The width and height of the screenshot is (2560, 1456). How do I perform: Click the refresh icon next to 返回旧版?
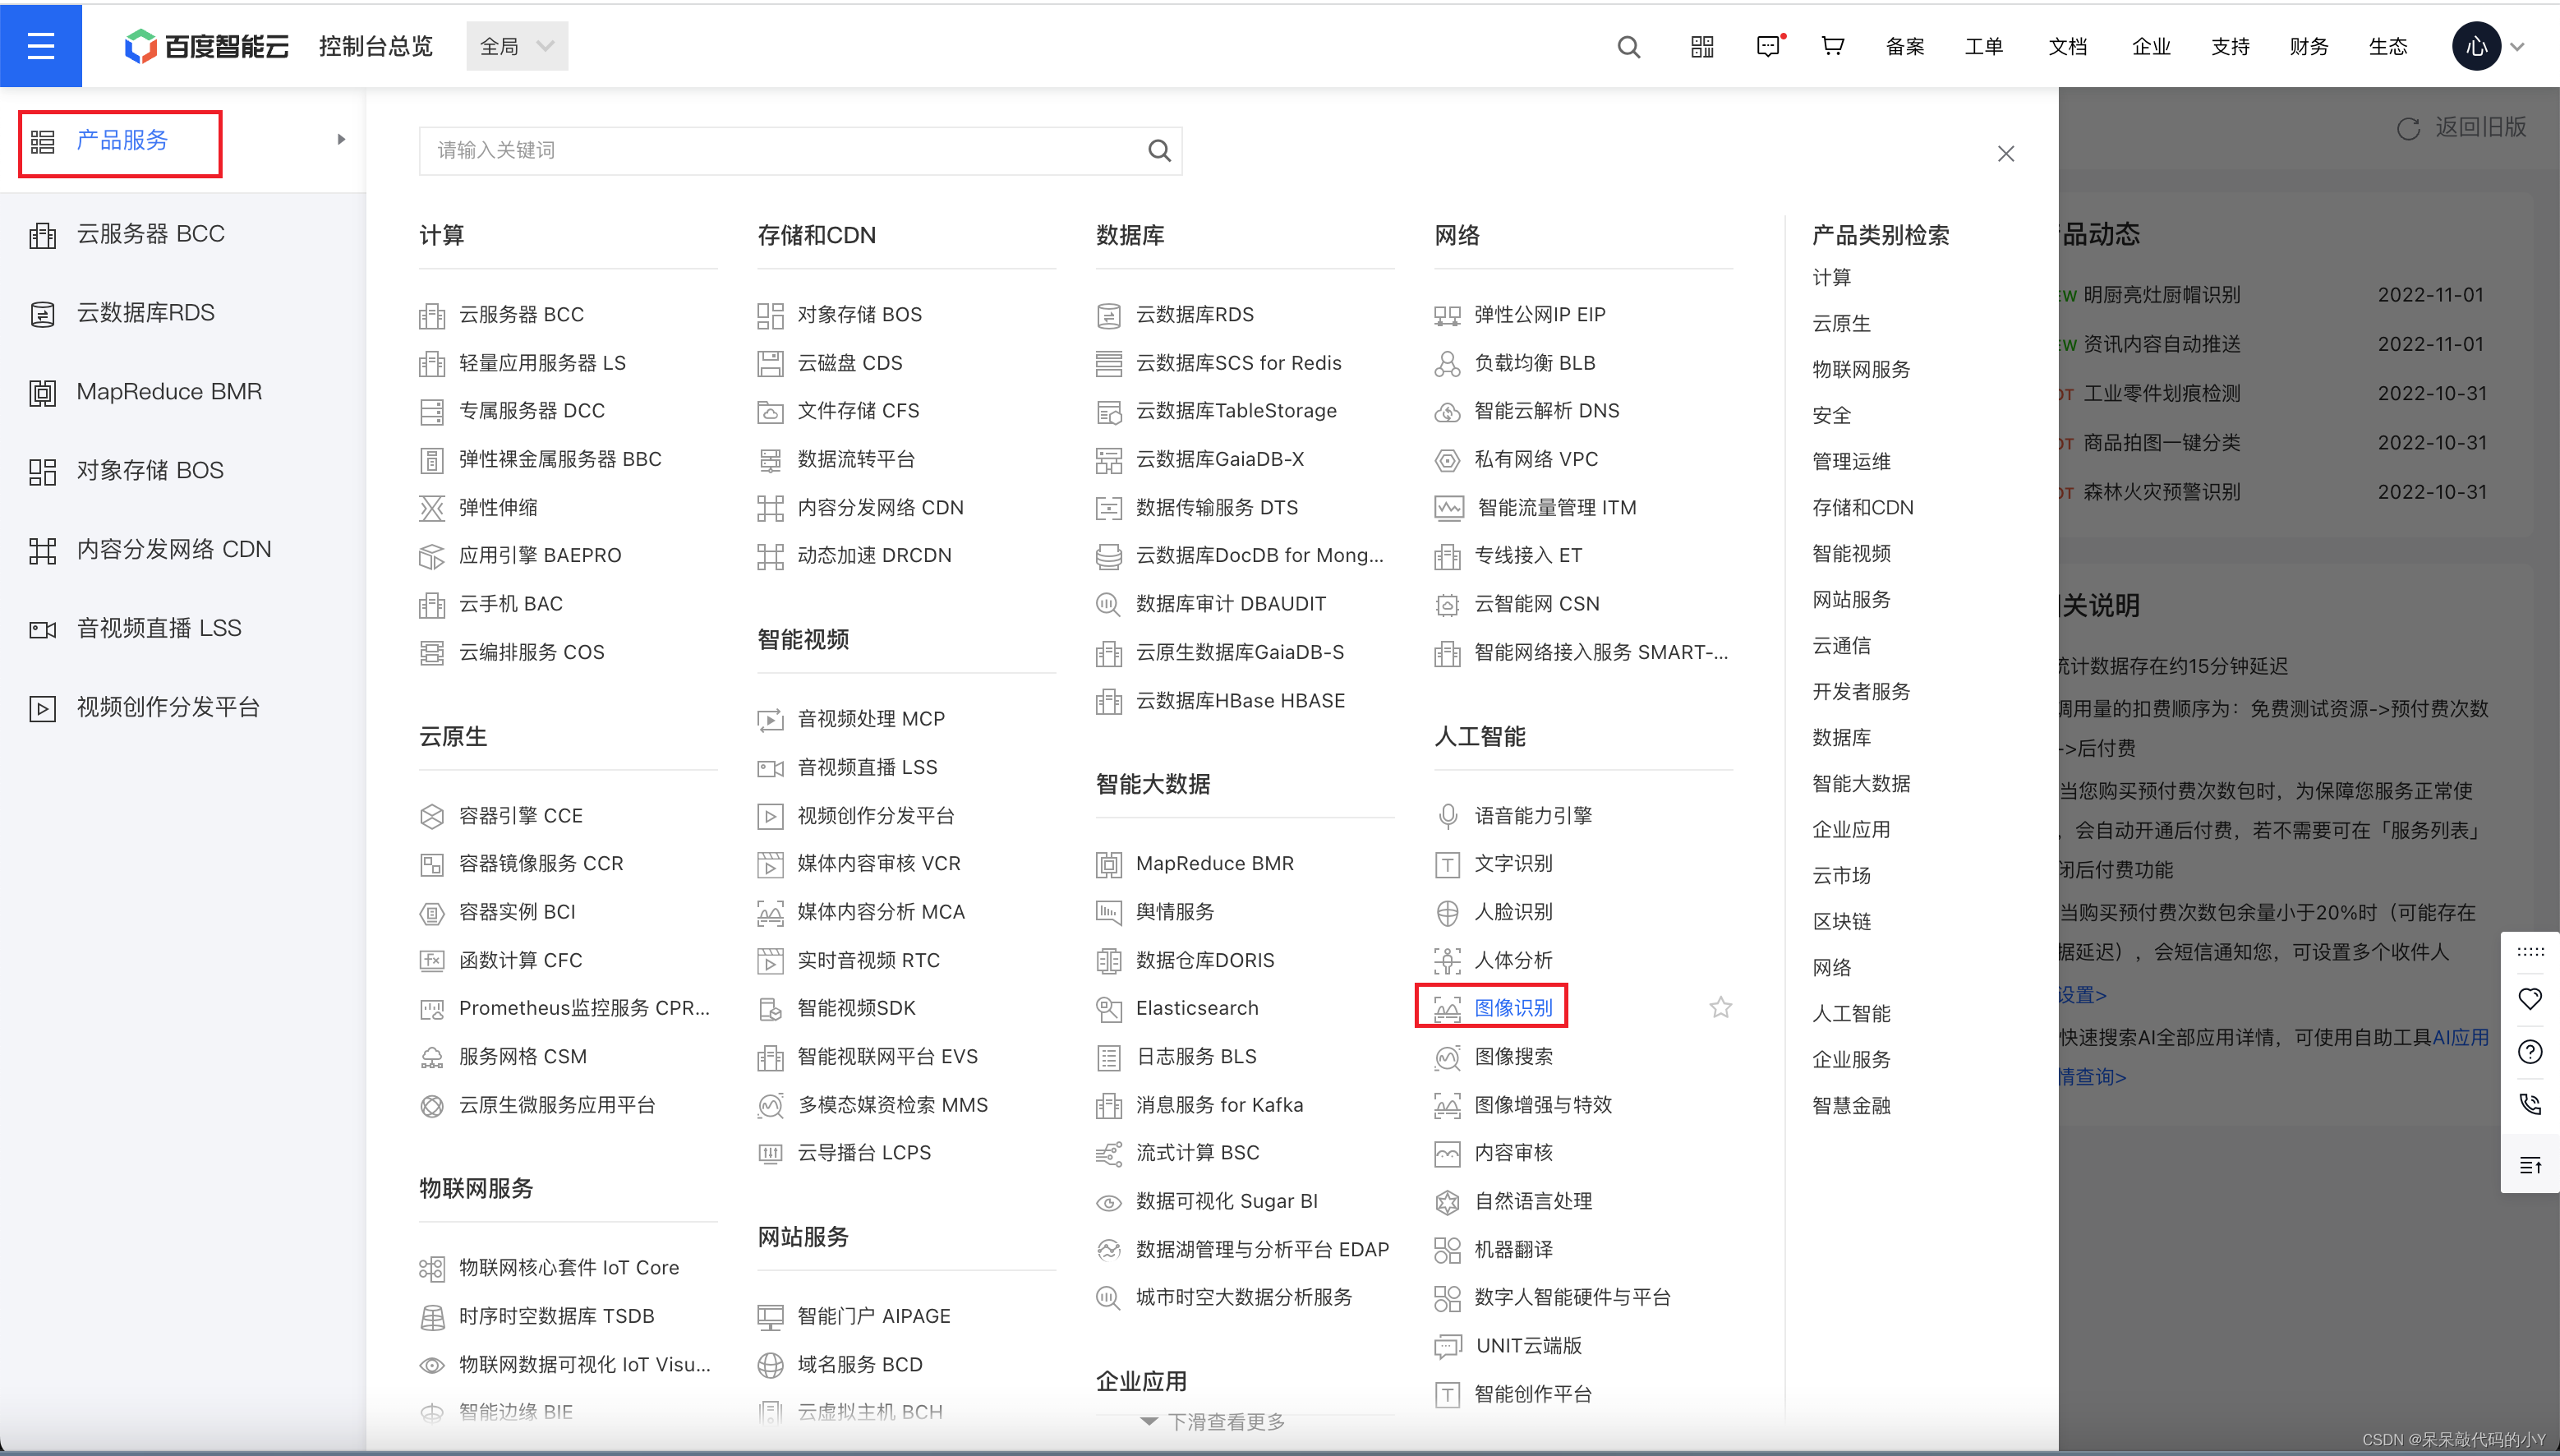(x=2408, y=128)
